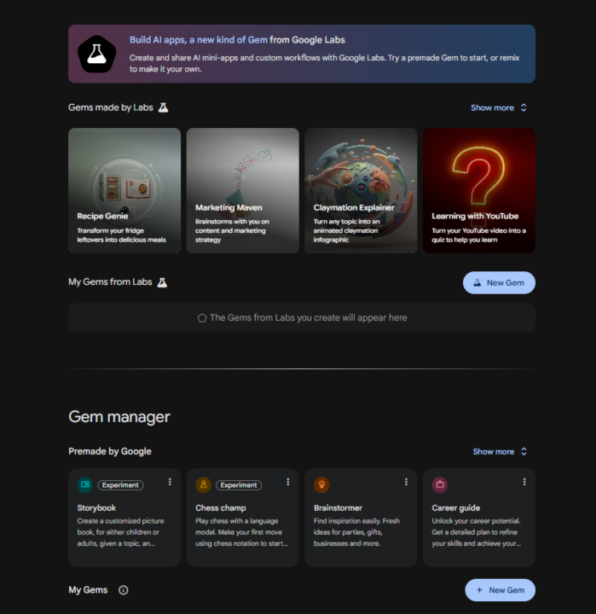Open the My Gems info icon
Screen dimensions: 596x614
pyautogui.click(x=124, y=590)
